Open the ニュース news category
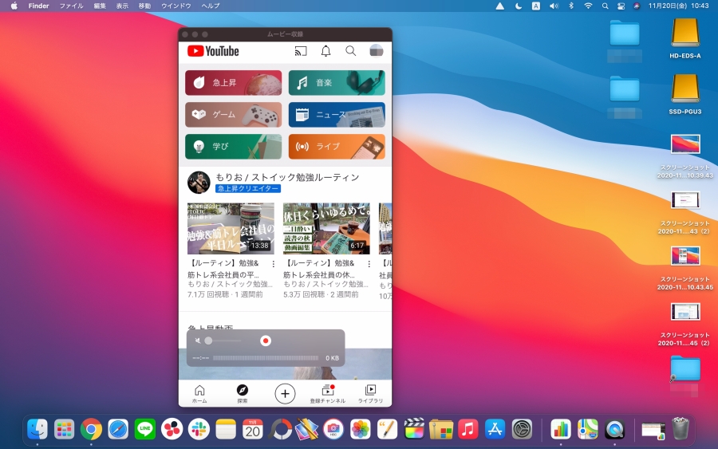 pyautogui.click(x=337, y=114)
